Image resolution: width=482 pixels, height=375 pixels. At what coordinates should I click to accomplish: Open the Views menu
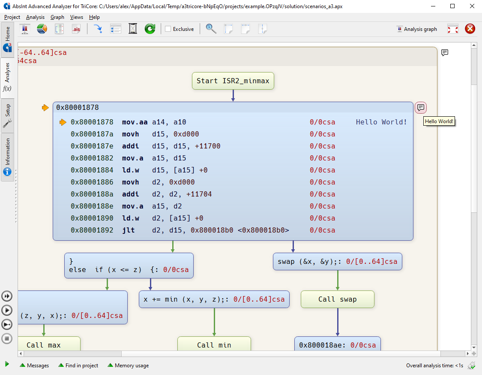[76, 17]
